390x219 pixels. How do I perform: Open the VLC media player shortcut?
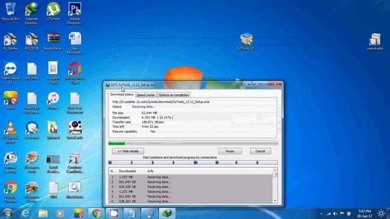(10, 133)
